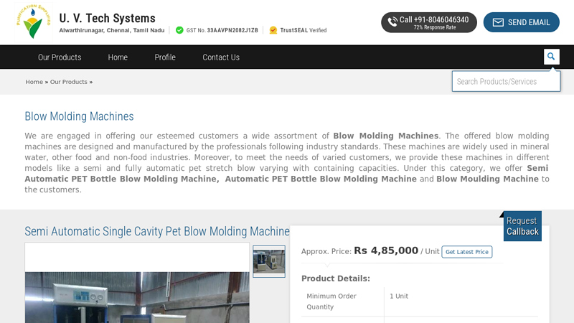The width and height of the screenshot is (574, 323).
Task: Click the SEND EMAIL button
Action: 522,22
